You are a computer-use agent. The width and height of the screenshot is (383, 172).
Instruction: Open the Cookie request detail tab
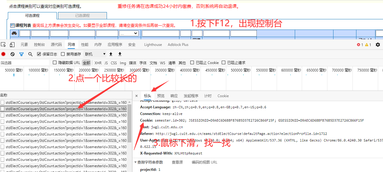(x=223, y=96)
